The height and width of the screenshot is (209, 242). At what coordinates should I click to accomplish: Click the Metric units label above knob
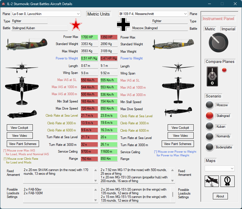(210, 29)
